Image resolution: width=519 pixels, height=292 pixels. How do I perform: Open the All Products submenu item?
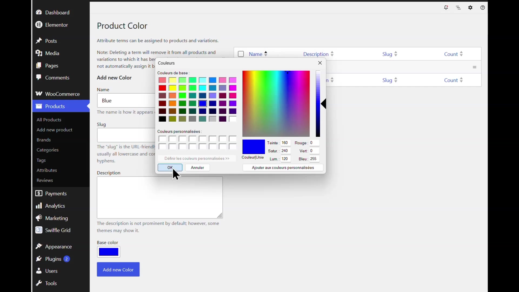point(49,120)
